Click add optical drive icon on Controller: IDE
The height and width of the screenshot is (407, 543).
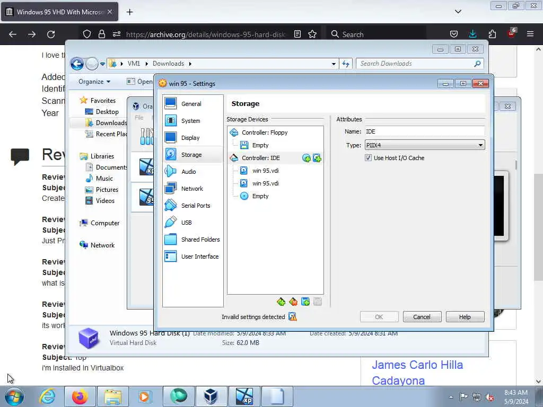tap(306, 158)
